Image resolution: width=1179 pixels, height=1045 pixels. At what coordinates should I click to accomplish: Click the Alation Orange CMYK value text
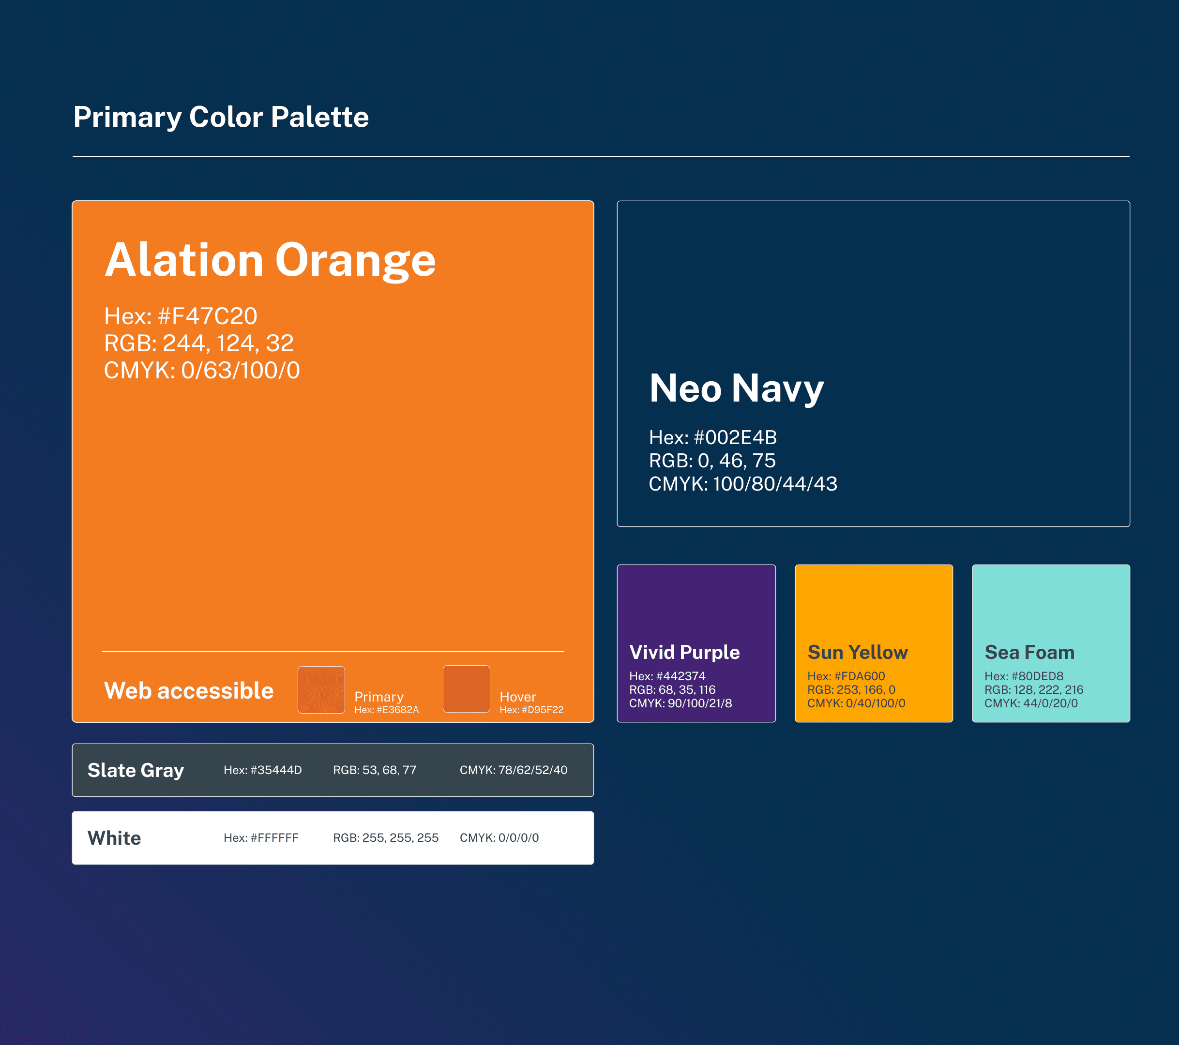pyautogui.click(x=202, y=370)
